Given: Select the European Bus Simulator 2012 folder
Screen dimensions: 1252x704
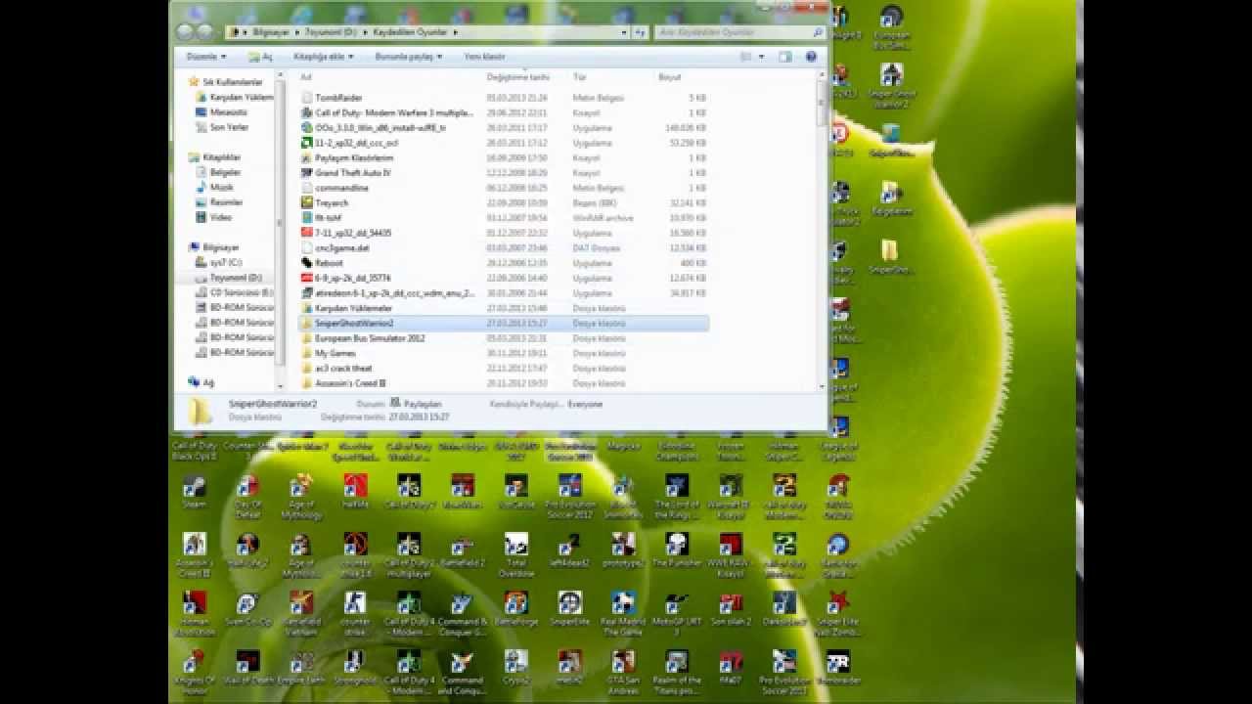Looking at the screenshot, I should tap(504, 338).
